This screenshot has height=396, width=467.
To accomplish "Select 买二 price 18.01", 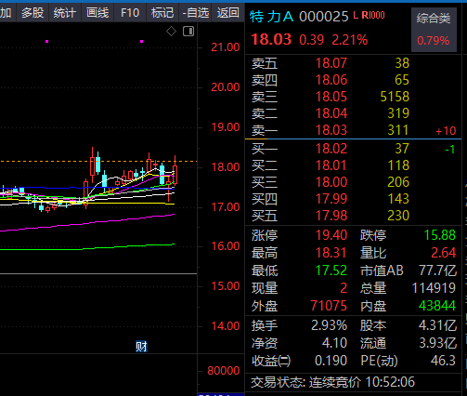I will point(331,165).
